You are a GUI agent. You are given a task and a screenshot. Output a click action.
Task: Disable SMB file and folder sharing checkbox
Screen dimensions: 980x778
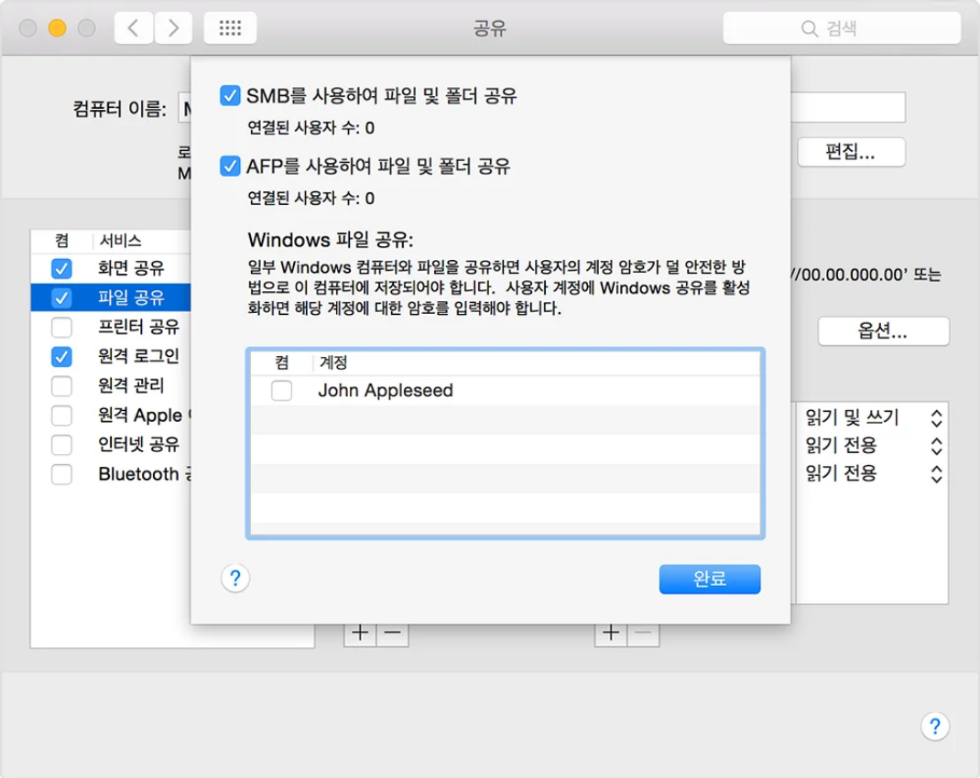tap(231, 95)
